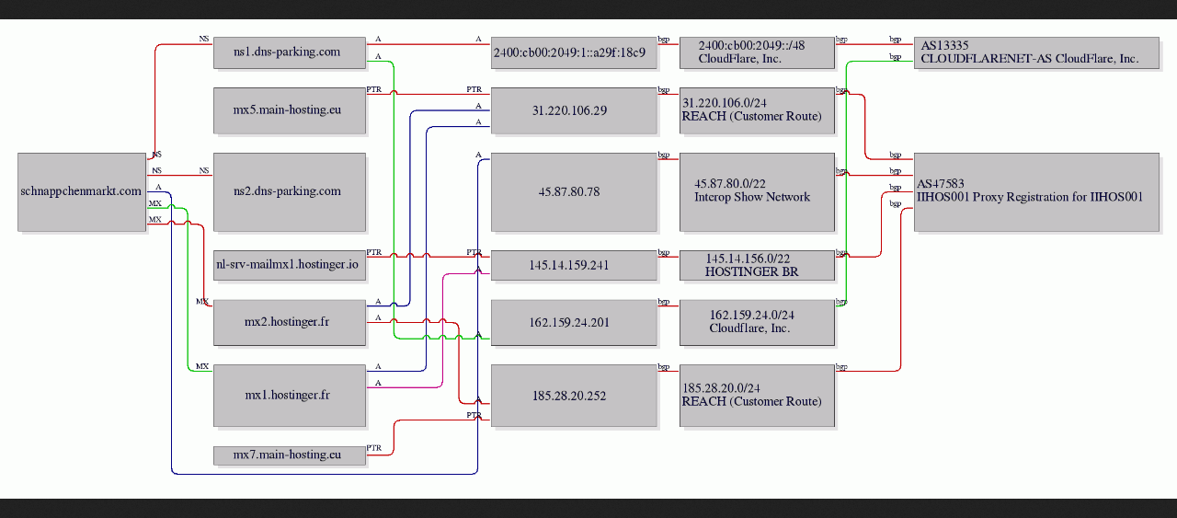Image resolution: width=1177 pixels, height=518 pixels.
Task: Select the ns1.dns-parking.com node
Action: click(289, 52)
